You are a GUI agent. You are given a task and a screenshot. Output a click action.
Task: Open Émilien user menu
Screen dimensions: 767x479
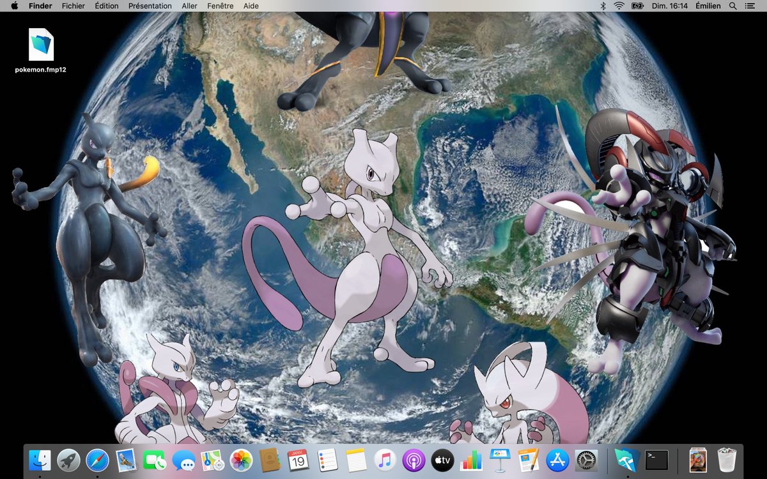[x=708, y=6]
